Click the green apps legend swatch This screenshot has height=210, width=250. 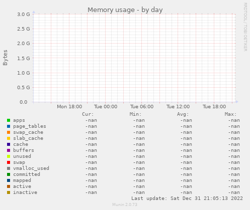9,120
